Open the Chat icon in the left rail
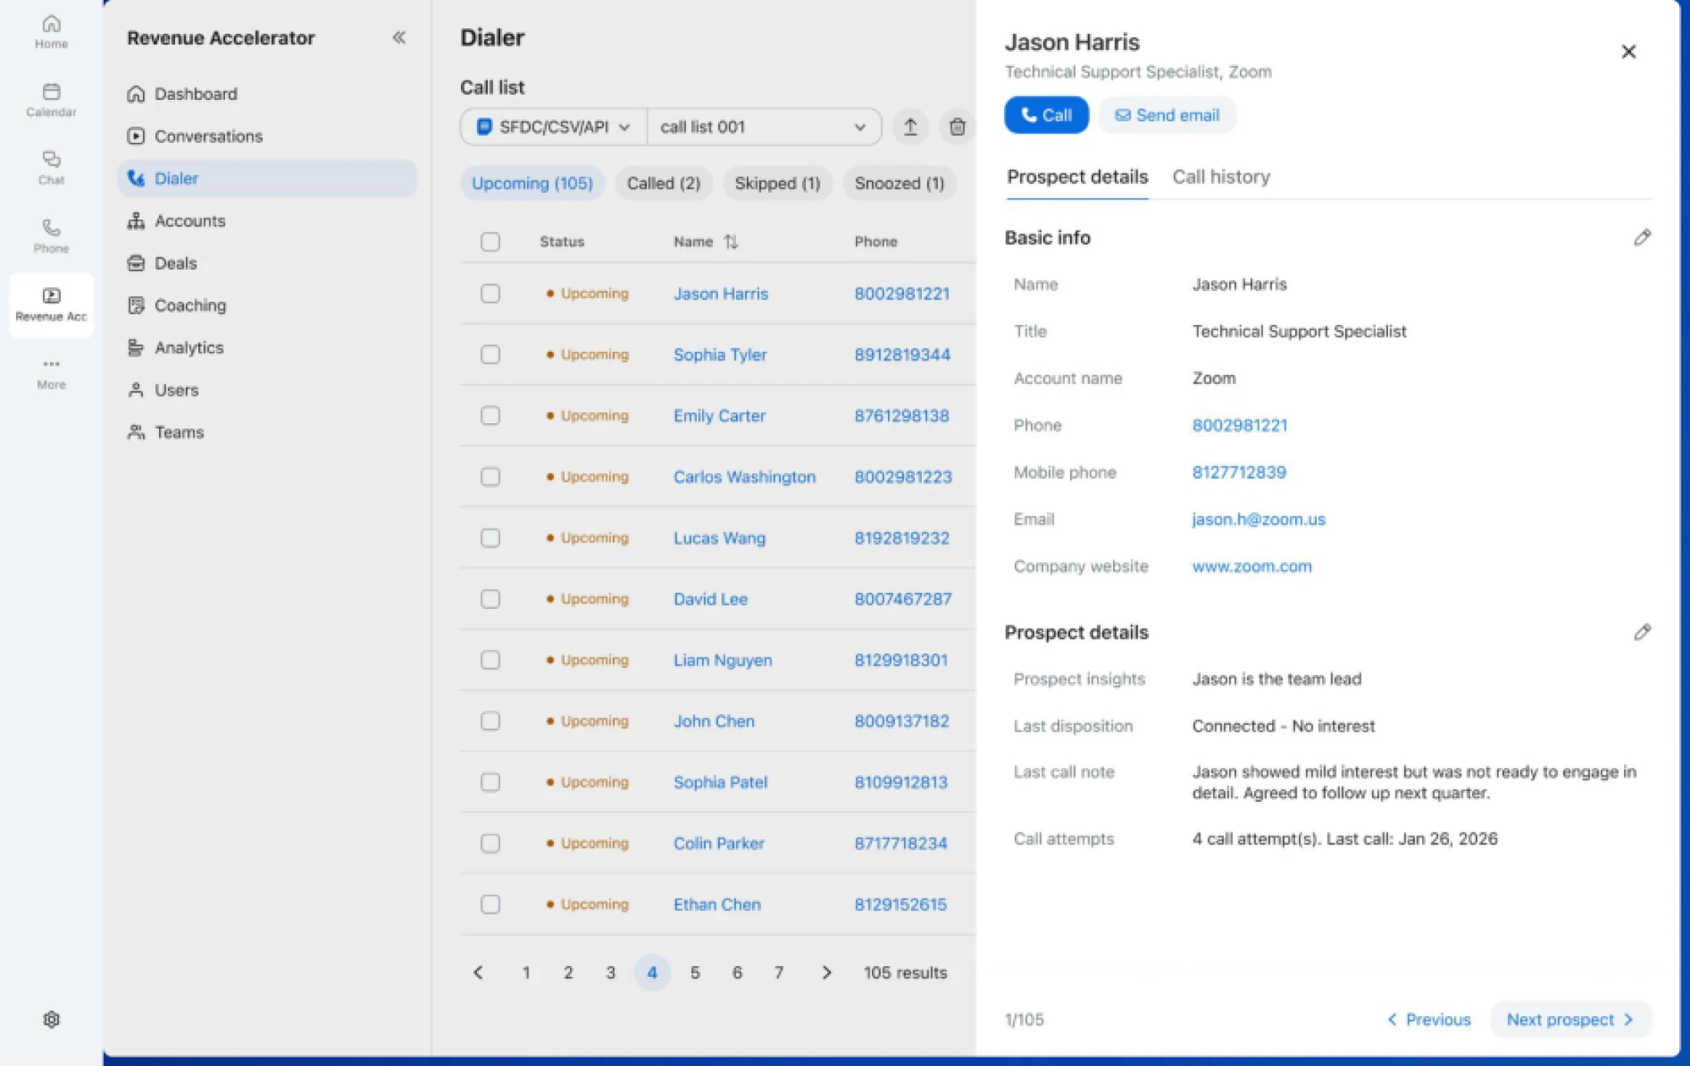 point(51,168)
